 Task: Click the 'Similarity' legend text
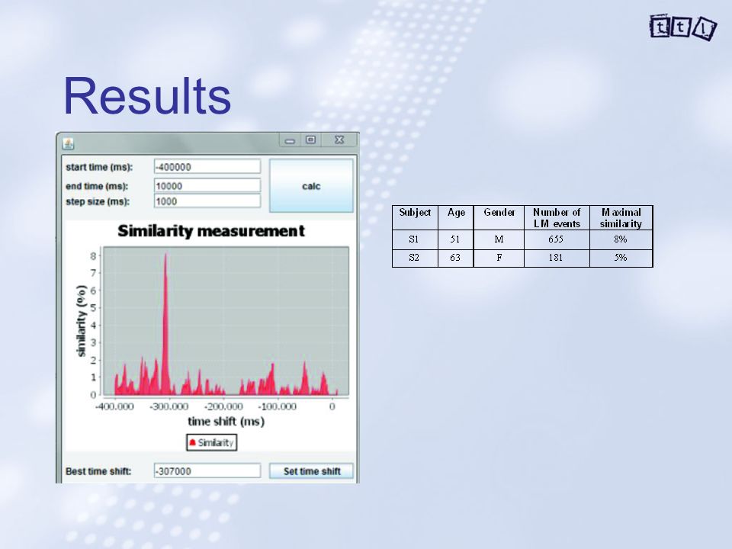click(216, 442)
